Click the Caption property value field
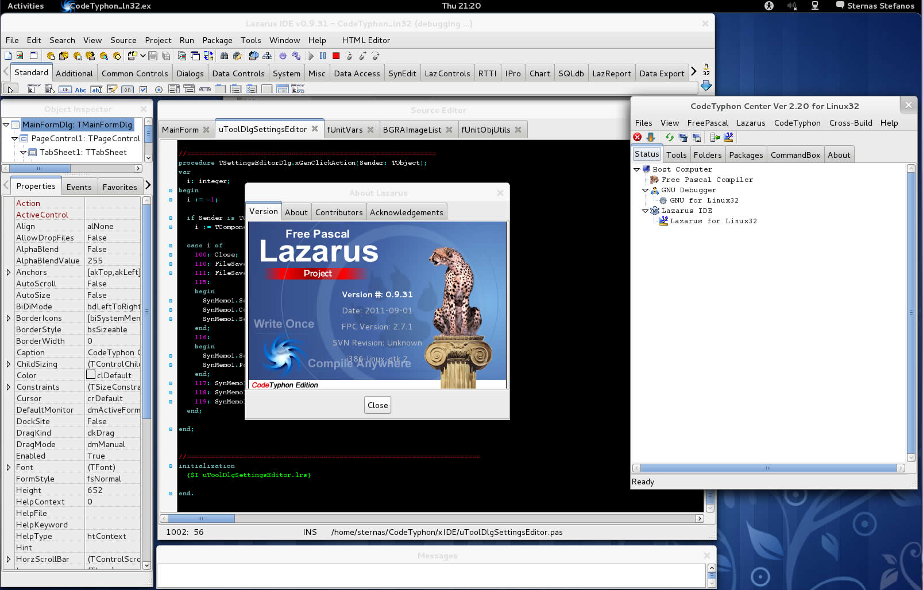This screenshot has height=590, width=923. tap(113, 352)
